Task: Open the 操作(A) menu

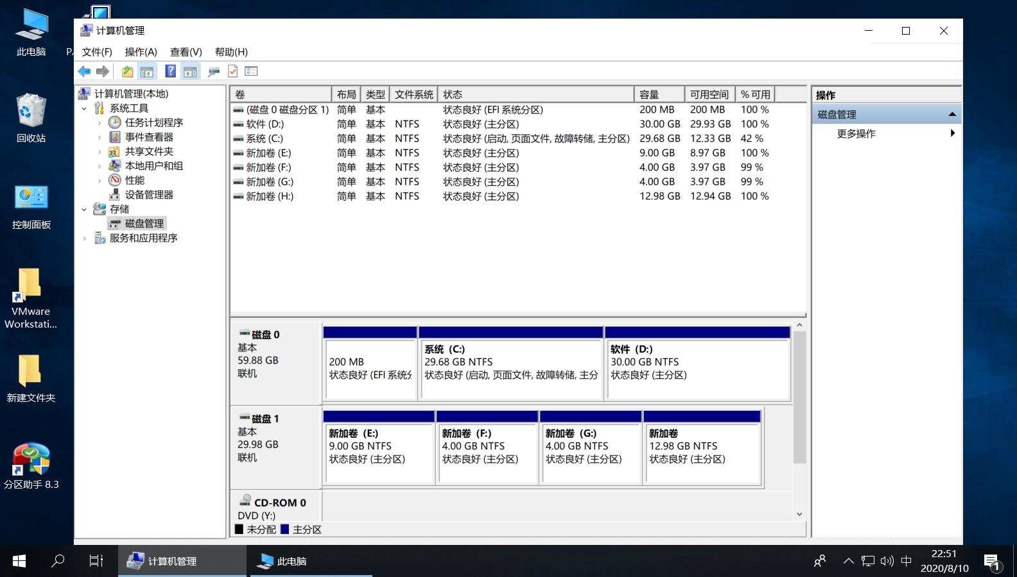Action: pyautogui.click(x=141, y=52)
